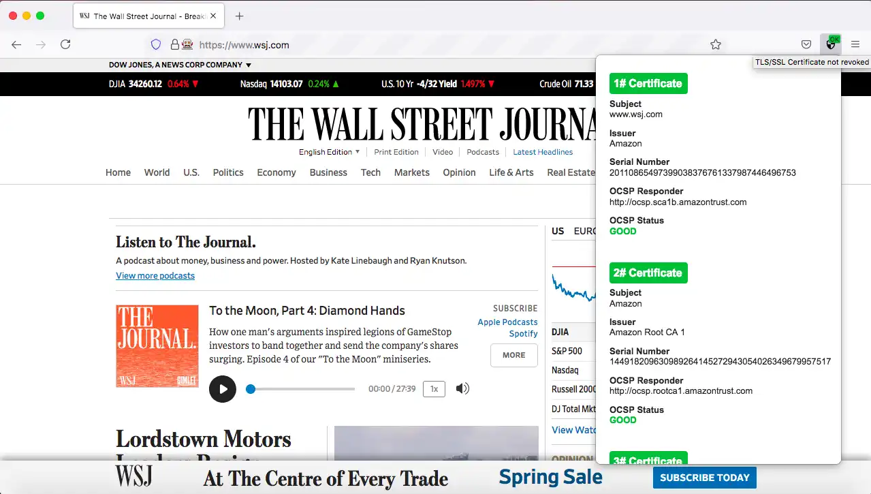Open Latest Headlines link
The image size is (871, 494).
click(x=543, y=152)
